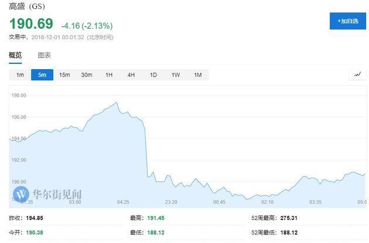Select the 5m interval
369x243 pixels.
pyautogui.click(x=42, y=75)
